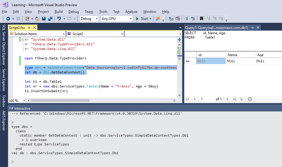282x167 pixels.
Task: Open the Test menu
Action: 116,12
